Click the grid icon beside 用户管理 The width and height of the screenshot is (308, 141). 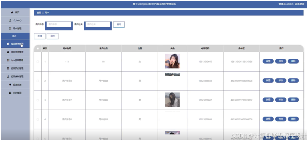click(10, 29)
